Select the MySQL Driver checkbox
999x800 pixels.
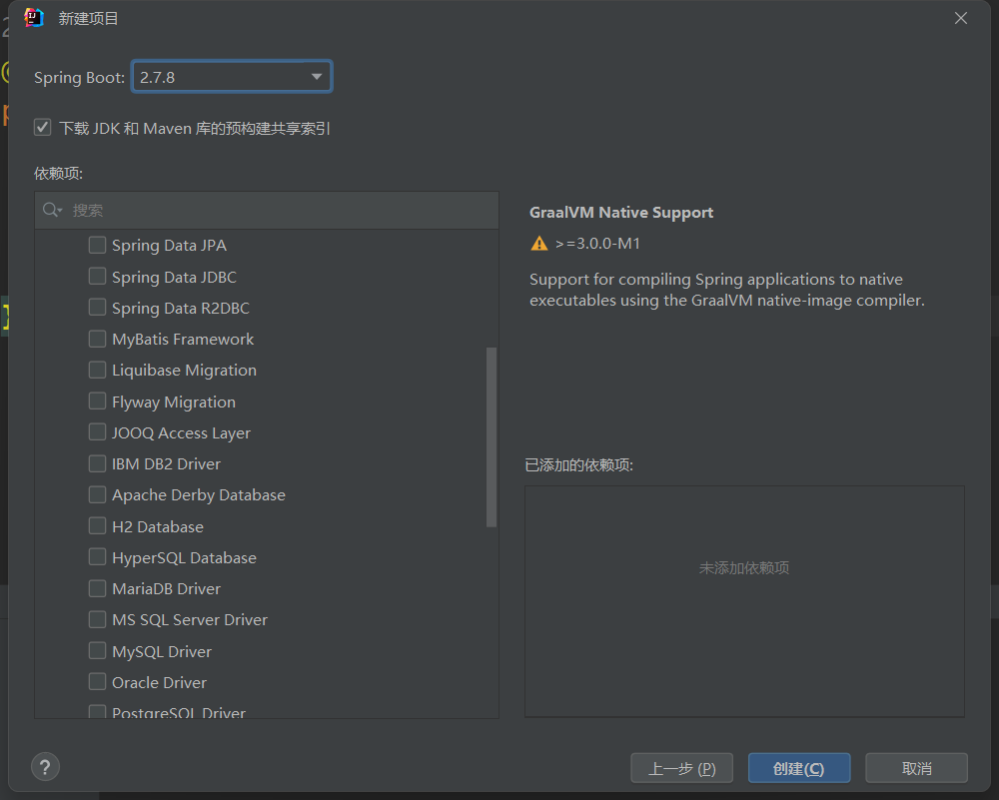click(97, 651)
